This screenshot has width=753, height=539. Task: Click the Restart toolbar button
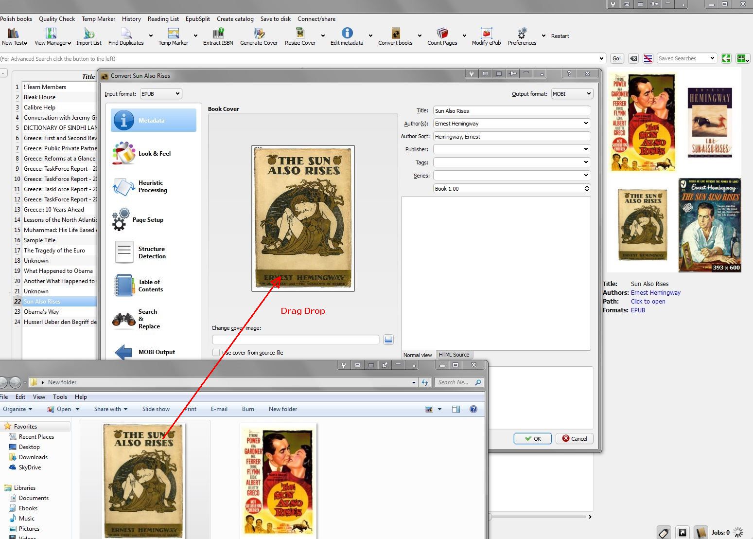(x=560, y=36)
